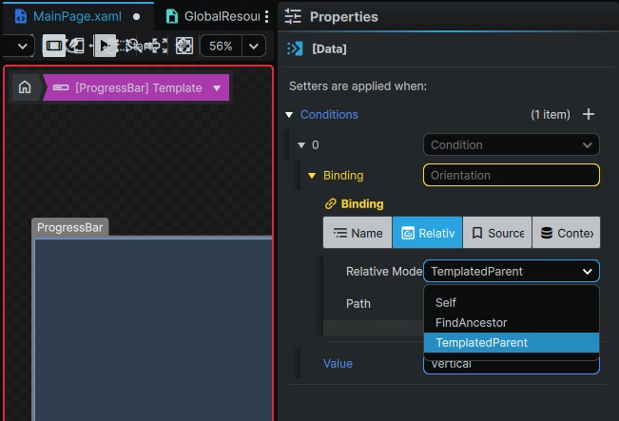Switch binding mode to Source
619x421 pixels.
[x=496, y=233]
